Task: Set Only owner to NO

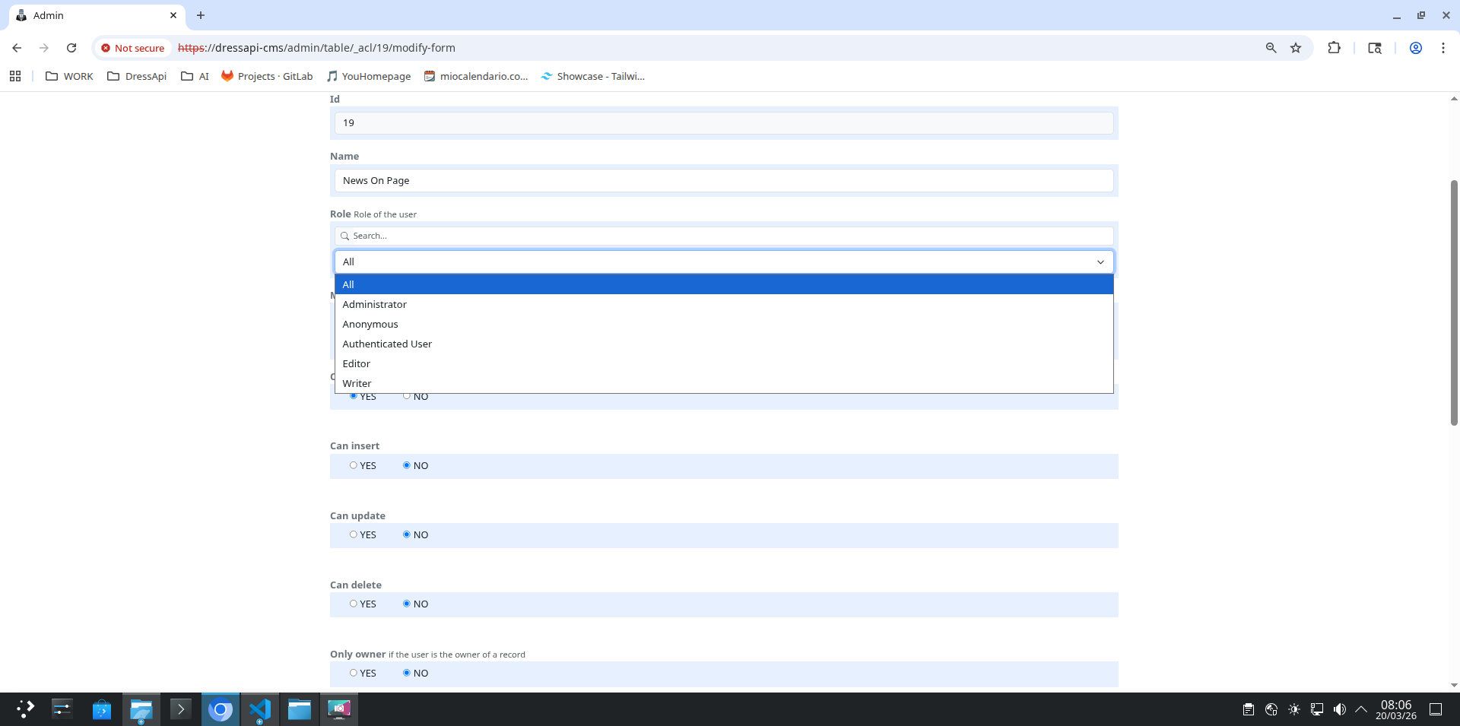Action: click(x=407, y=673)
